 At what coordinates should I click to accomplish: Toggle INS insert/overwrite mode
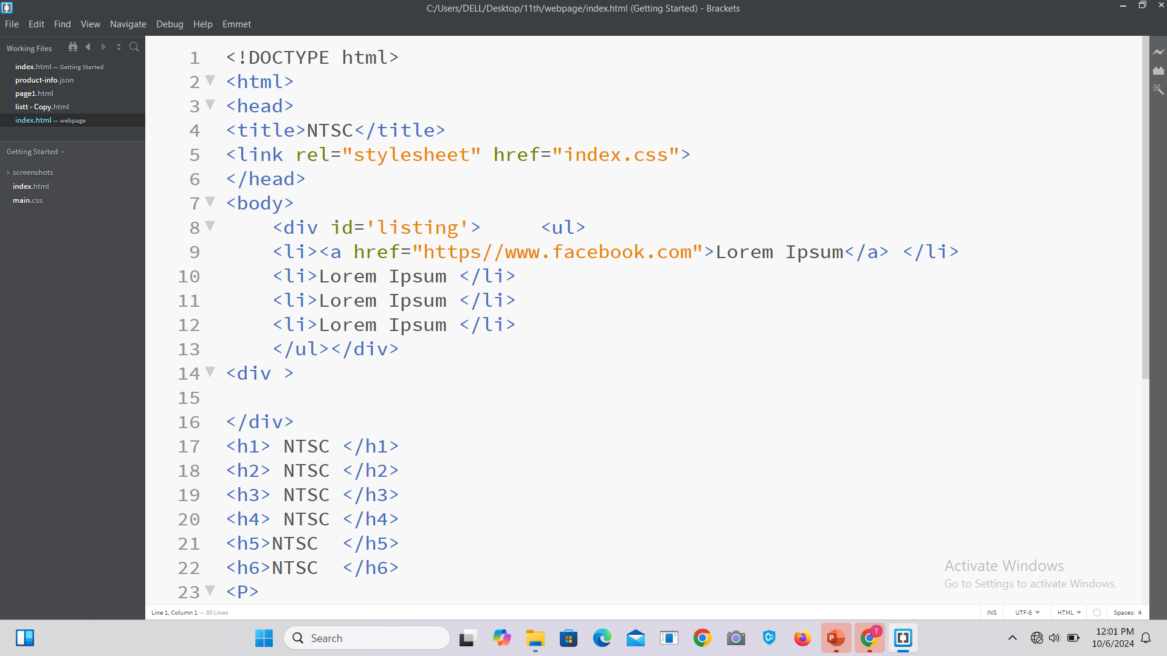(x=992, y=612)
